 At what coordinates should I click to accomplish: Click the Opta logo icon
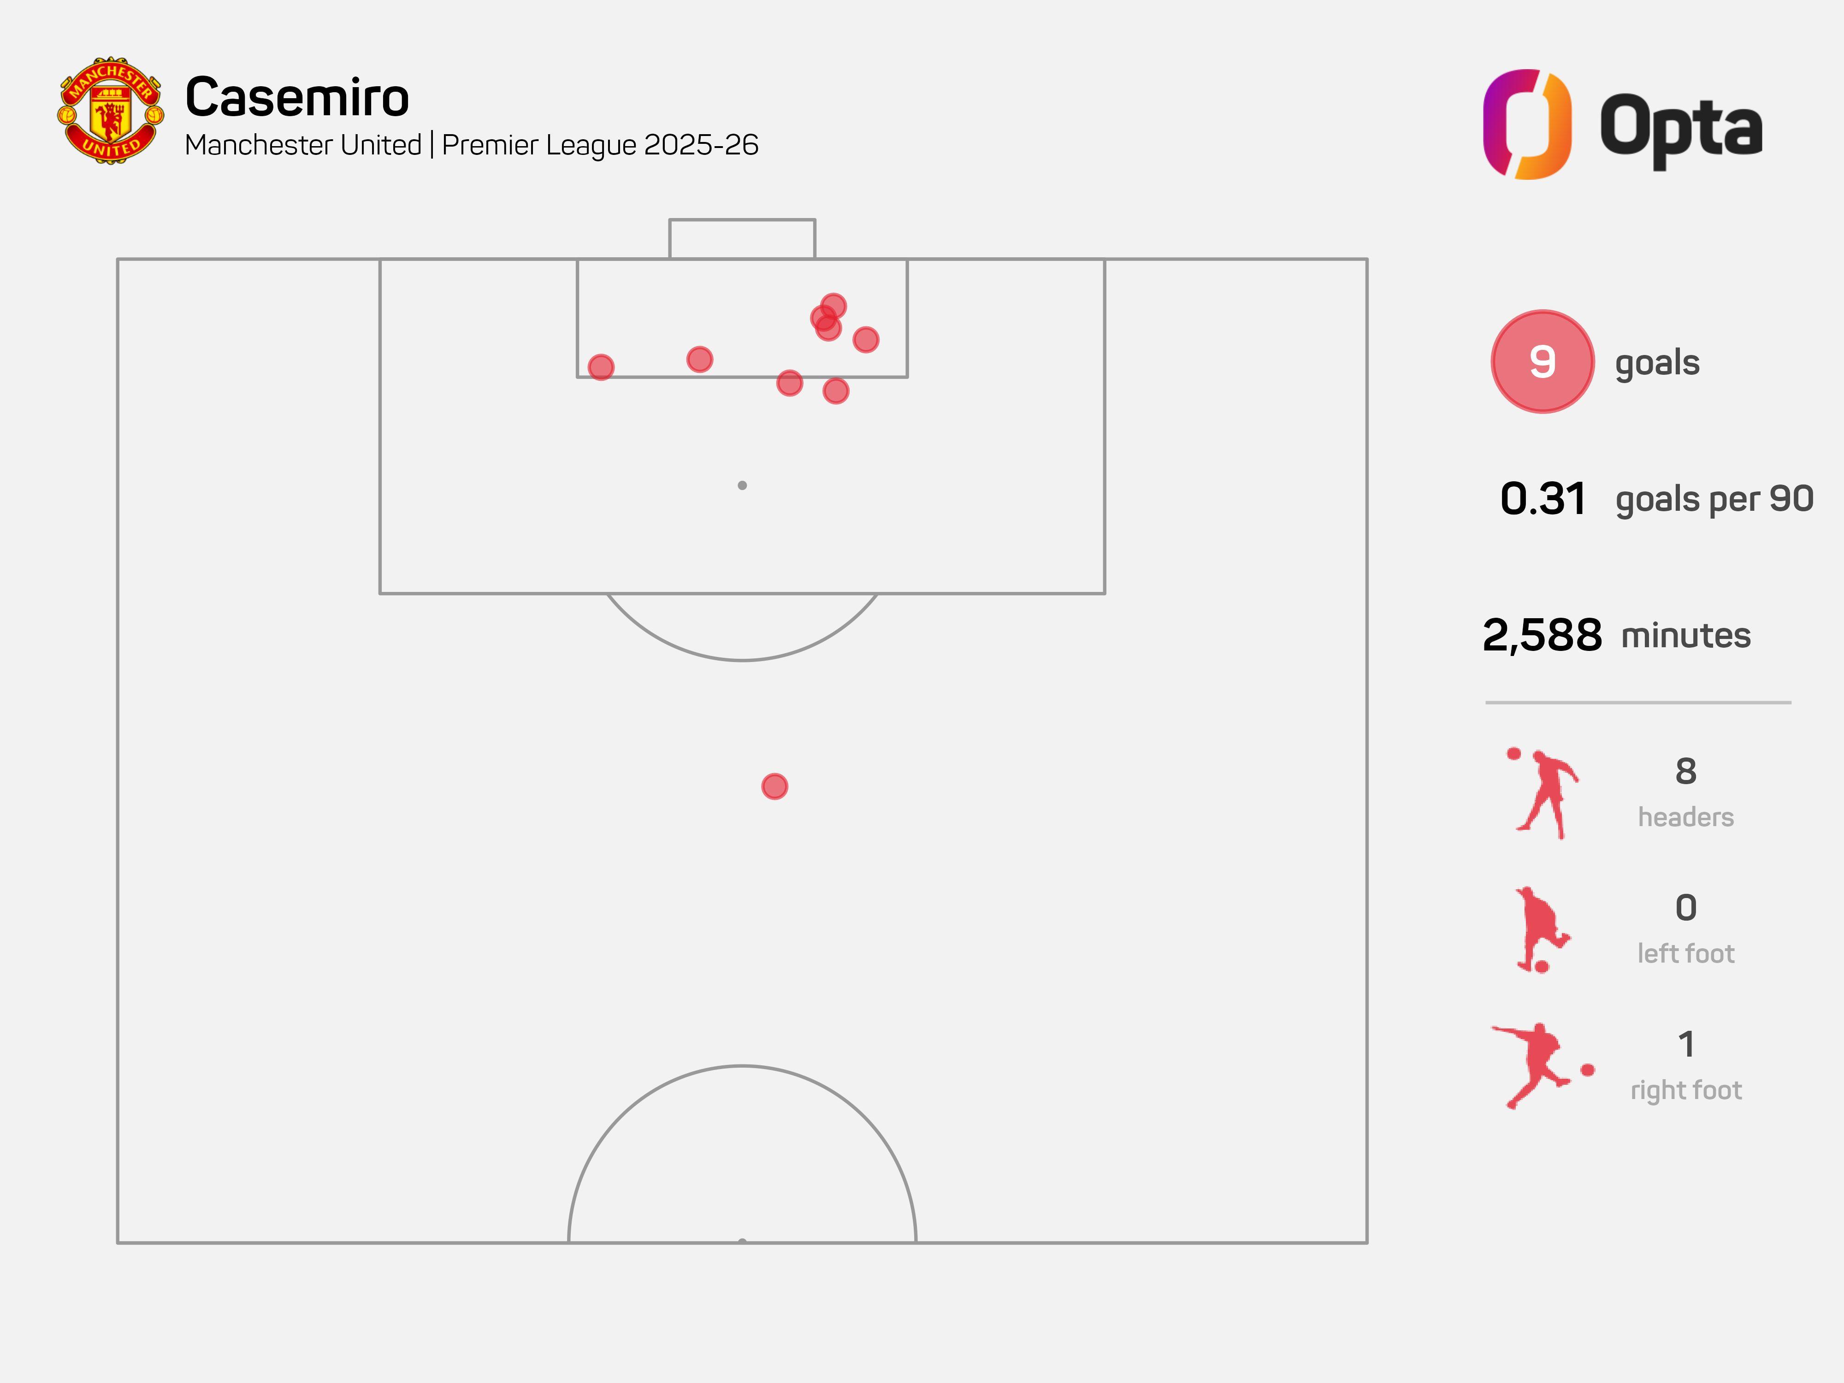[1527, 124]
